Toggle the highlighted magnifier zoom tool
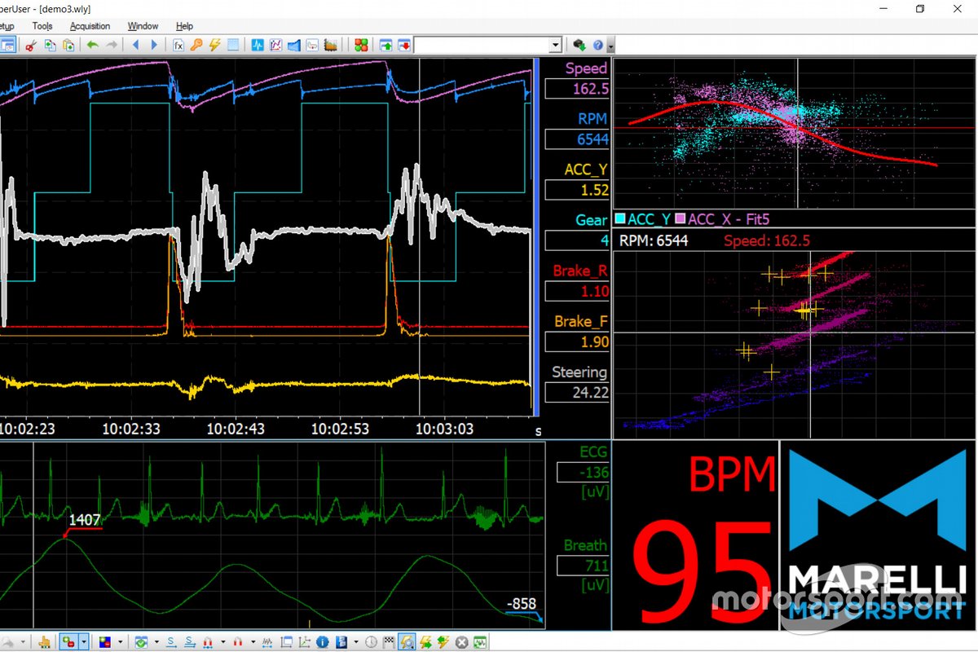978x652 pixels. [406, 642]
